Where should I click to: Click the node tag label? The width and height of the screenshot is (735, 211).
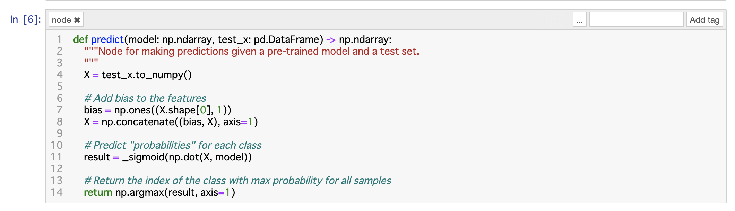(x=61, y=20)
